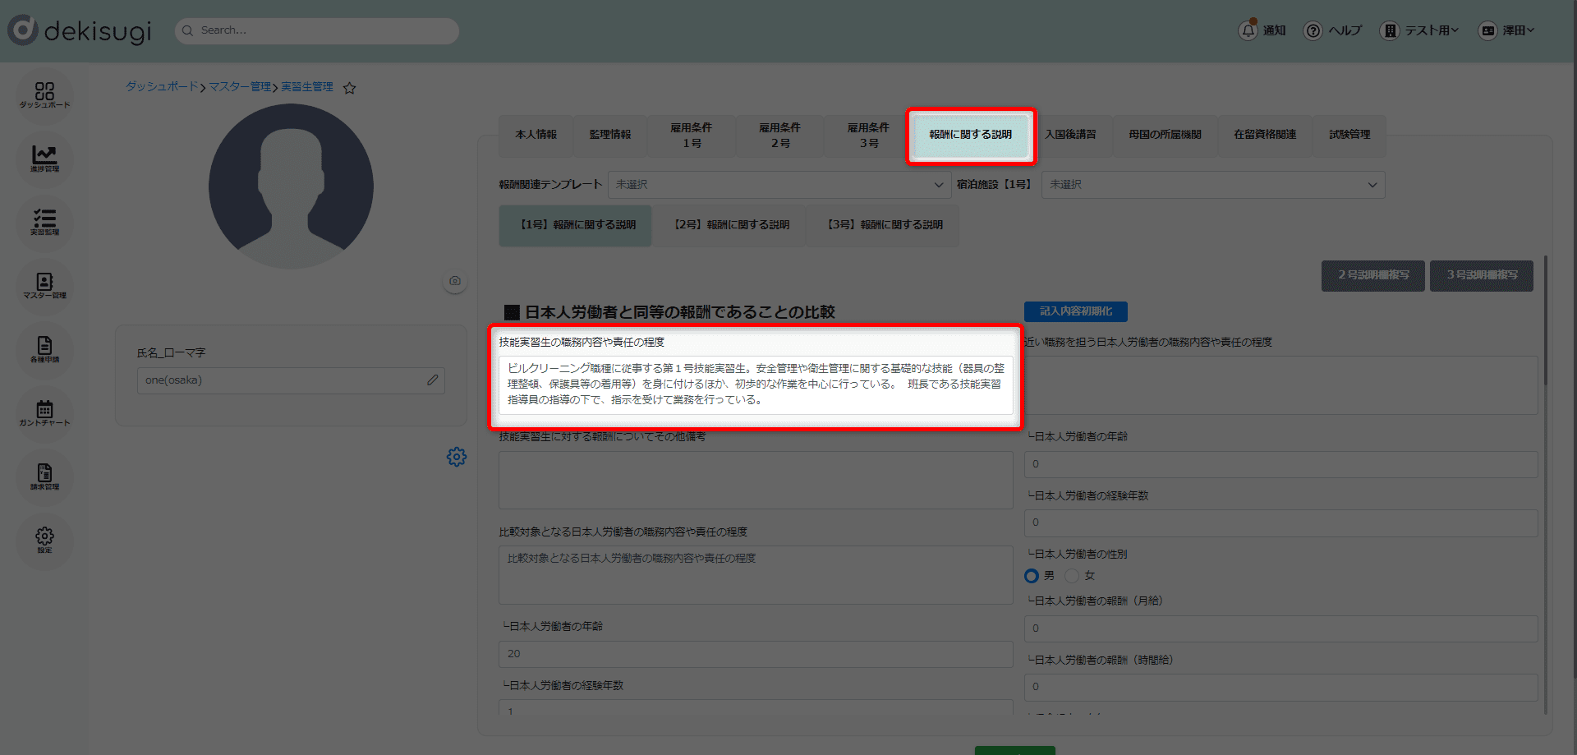The height and width of the screenshot is (755, 1577).
Task: Open マスター管理 icon in sidebar
Action: click(44, 285)
